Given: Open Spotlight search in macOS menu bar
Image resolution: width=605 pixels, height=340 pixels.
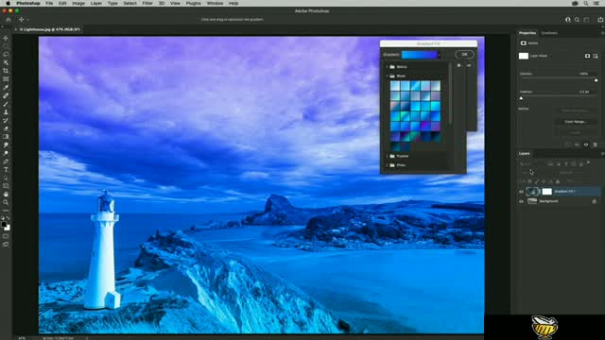Looking at the screenshot, I should pyautogui.click(x=586, y=3).
